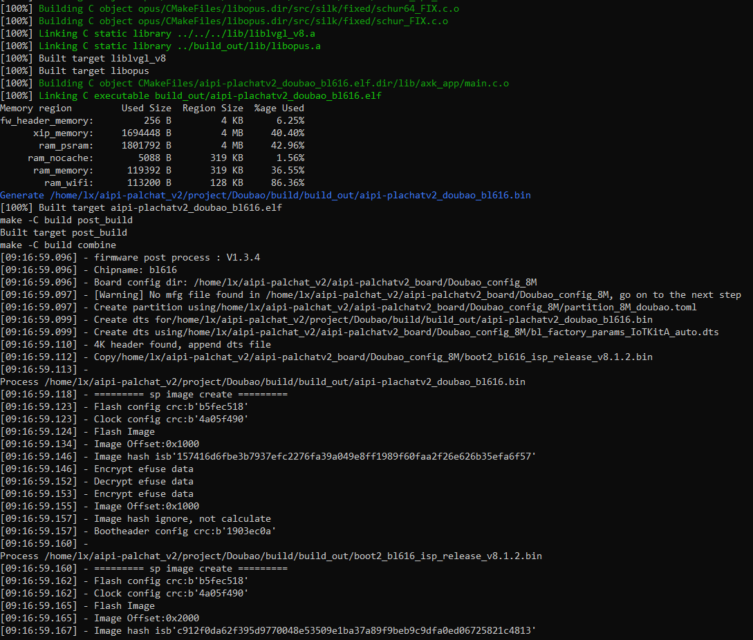Click the blue Generate bin path line

coord(266,196)
